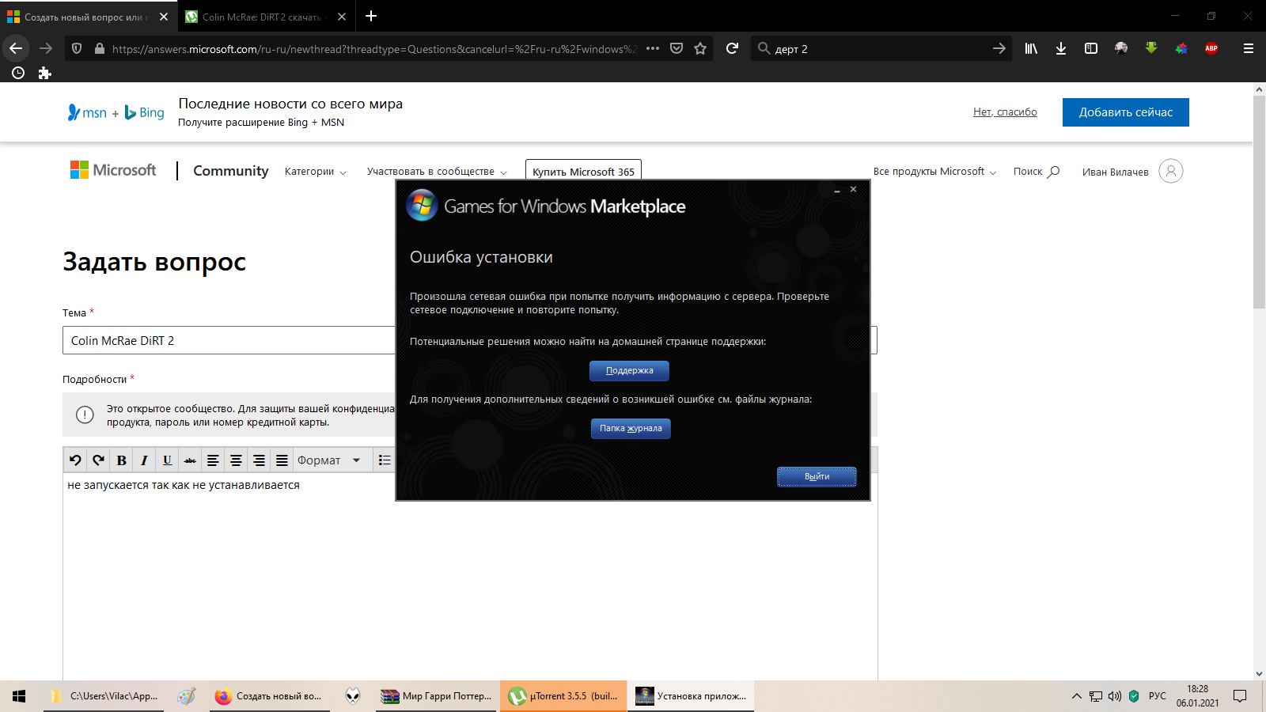Open µTorrent 3.5.5 taskbar item

pos(563,696)
